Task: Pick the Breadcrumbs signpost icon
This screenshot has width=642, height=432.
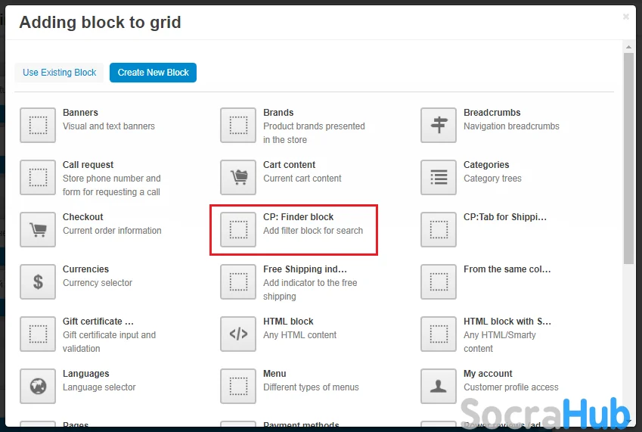Action: coord(439,126)
